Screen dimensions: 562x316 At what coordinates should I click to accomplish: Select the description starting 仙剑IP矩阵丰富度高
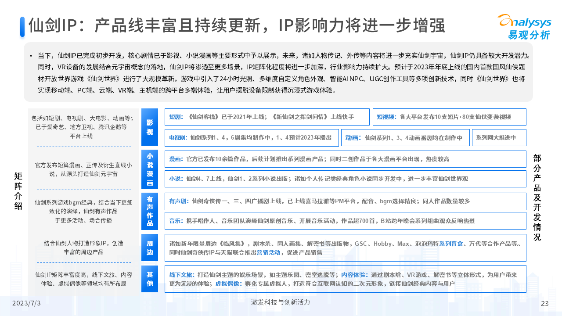click(83, 279)
